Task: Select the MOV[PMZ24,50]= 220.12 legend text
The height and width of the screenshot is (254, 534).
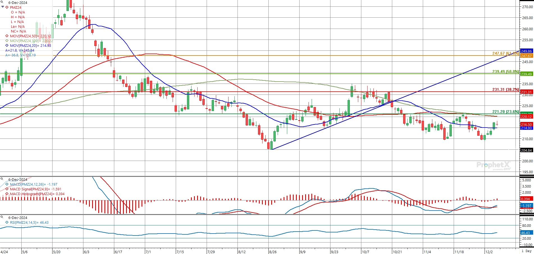Action: coord(31,36)
